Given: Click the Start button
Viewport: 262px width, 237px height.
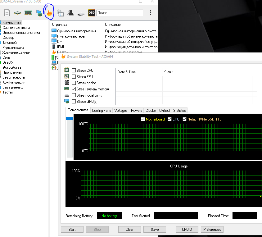Looking at the screenshot, I should point(72,230).
